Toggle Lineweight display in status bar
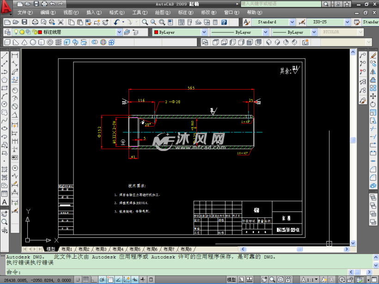Viewport: 379px width, 284px height. [143, 280]
